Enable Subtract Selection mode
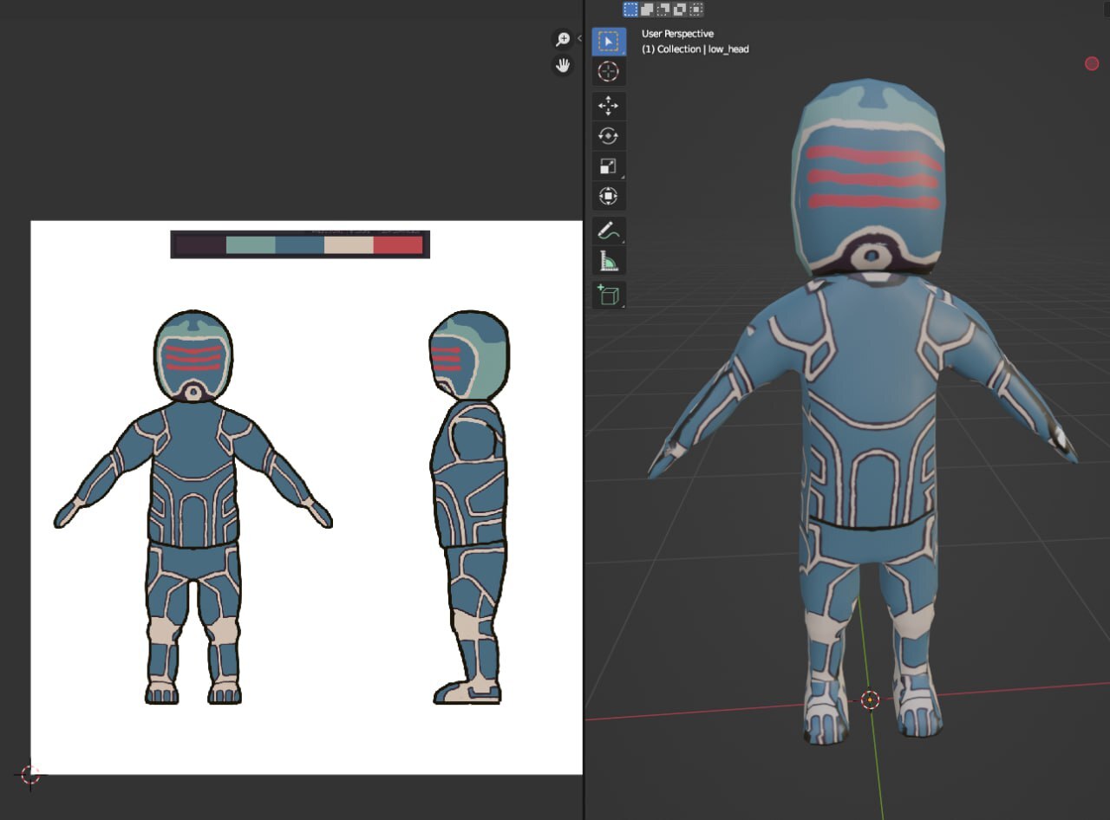The height and width of the screenshot is (820, 1110). coord(663,10)
